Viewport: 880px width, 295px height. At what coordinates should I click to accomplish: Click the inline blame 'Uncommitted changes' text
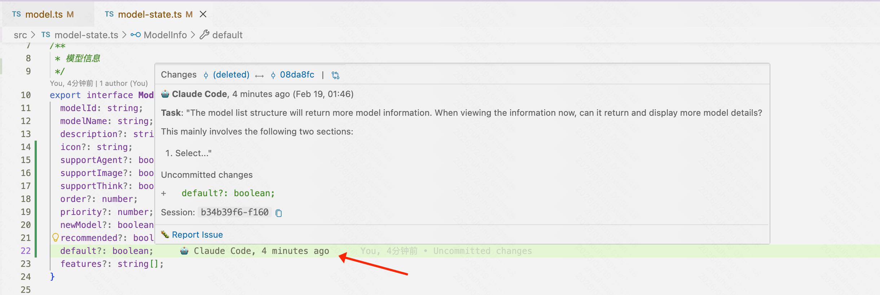(x=483, y=251)
